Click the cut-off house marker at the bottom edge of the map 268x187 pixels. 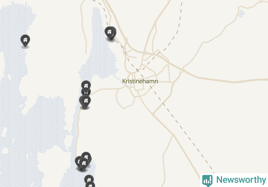pyautogui.click(x=90, y=184)
